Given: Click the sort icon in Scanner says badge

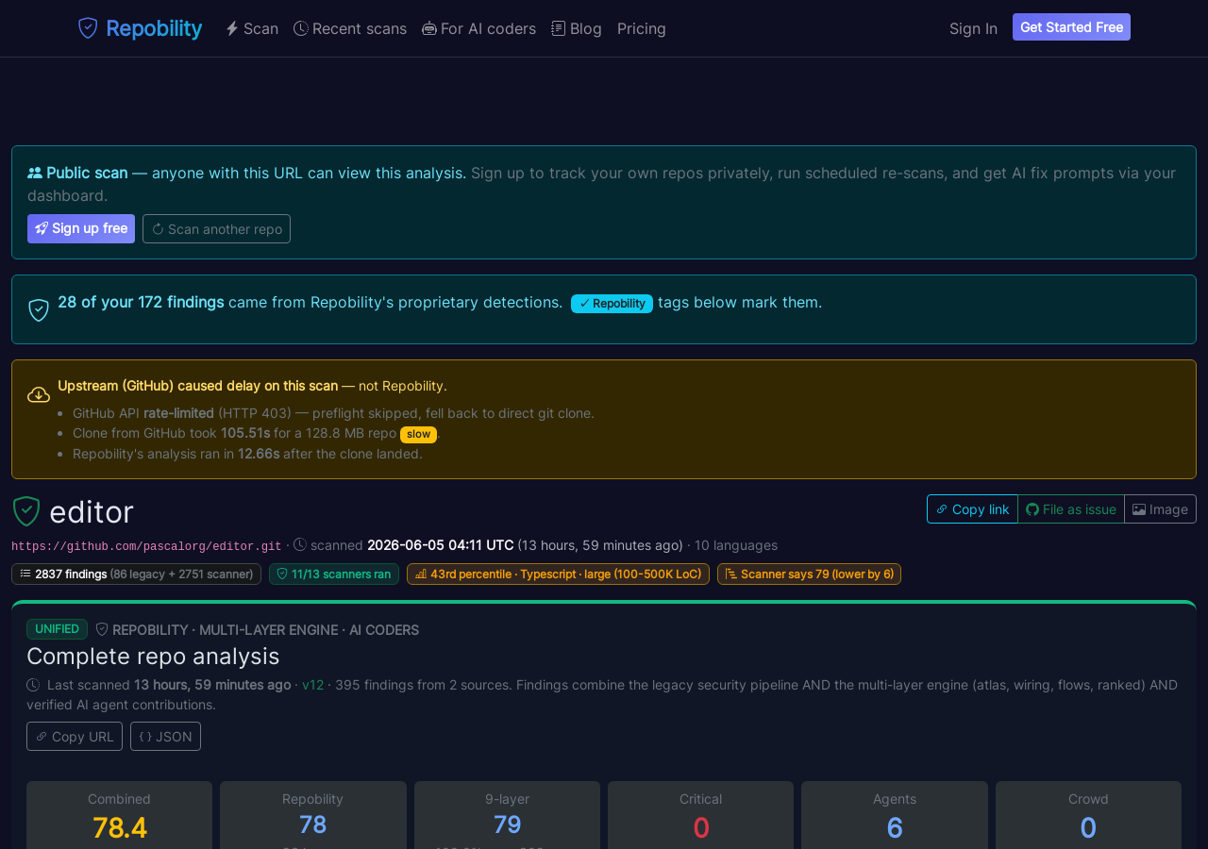Looking at the screenshot, I should point(731,574).
